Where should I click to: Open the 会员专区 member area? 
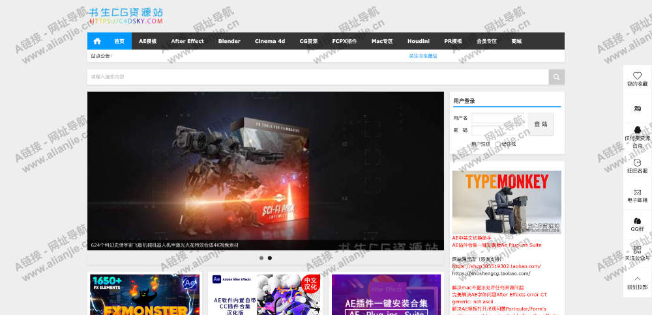(x=486, y=41)
